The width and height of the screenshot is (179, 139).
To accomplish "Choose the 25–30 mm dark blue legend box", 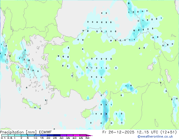I will (57, 135).
